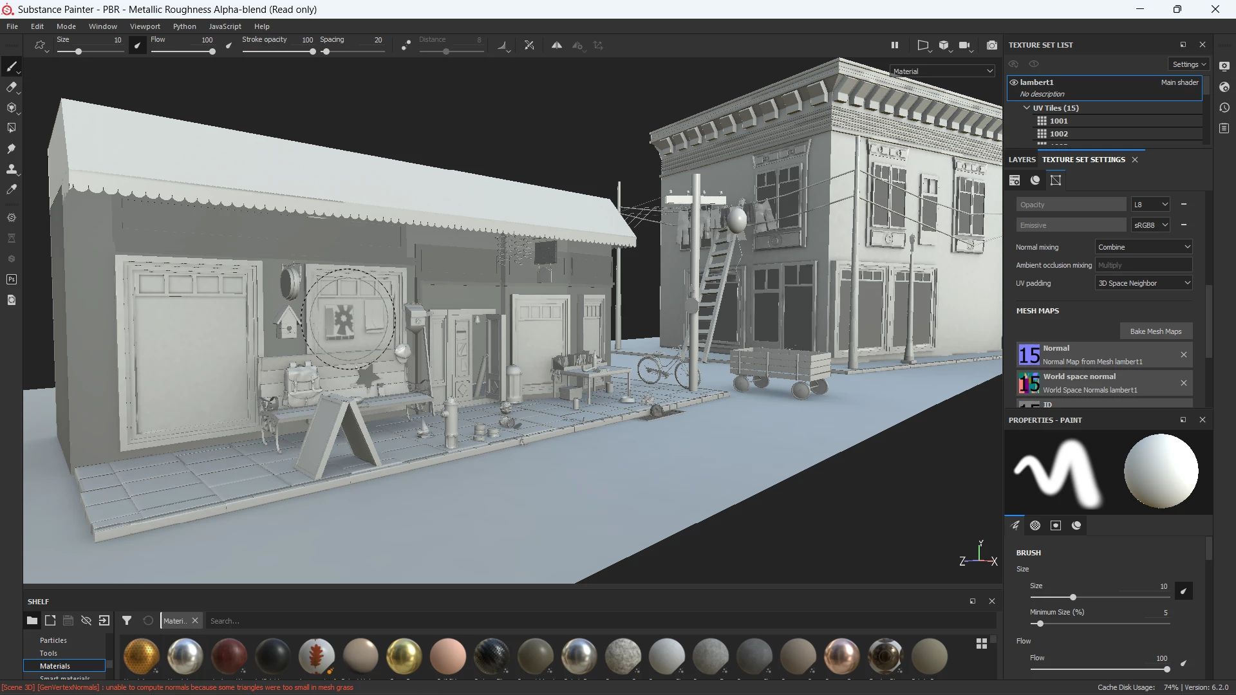Toggle visibility of lambert1 texture set
This screenshot has width=1236, height=695.
pos(1014,82)
